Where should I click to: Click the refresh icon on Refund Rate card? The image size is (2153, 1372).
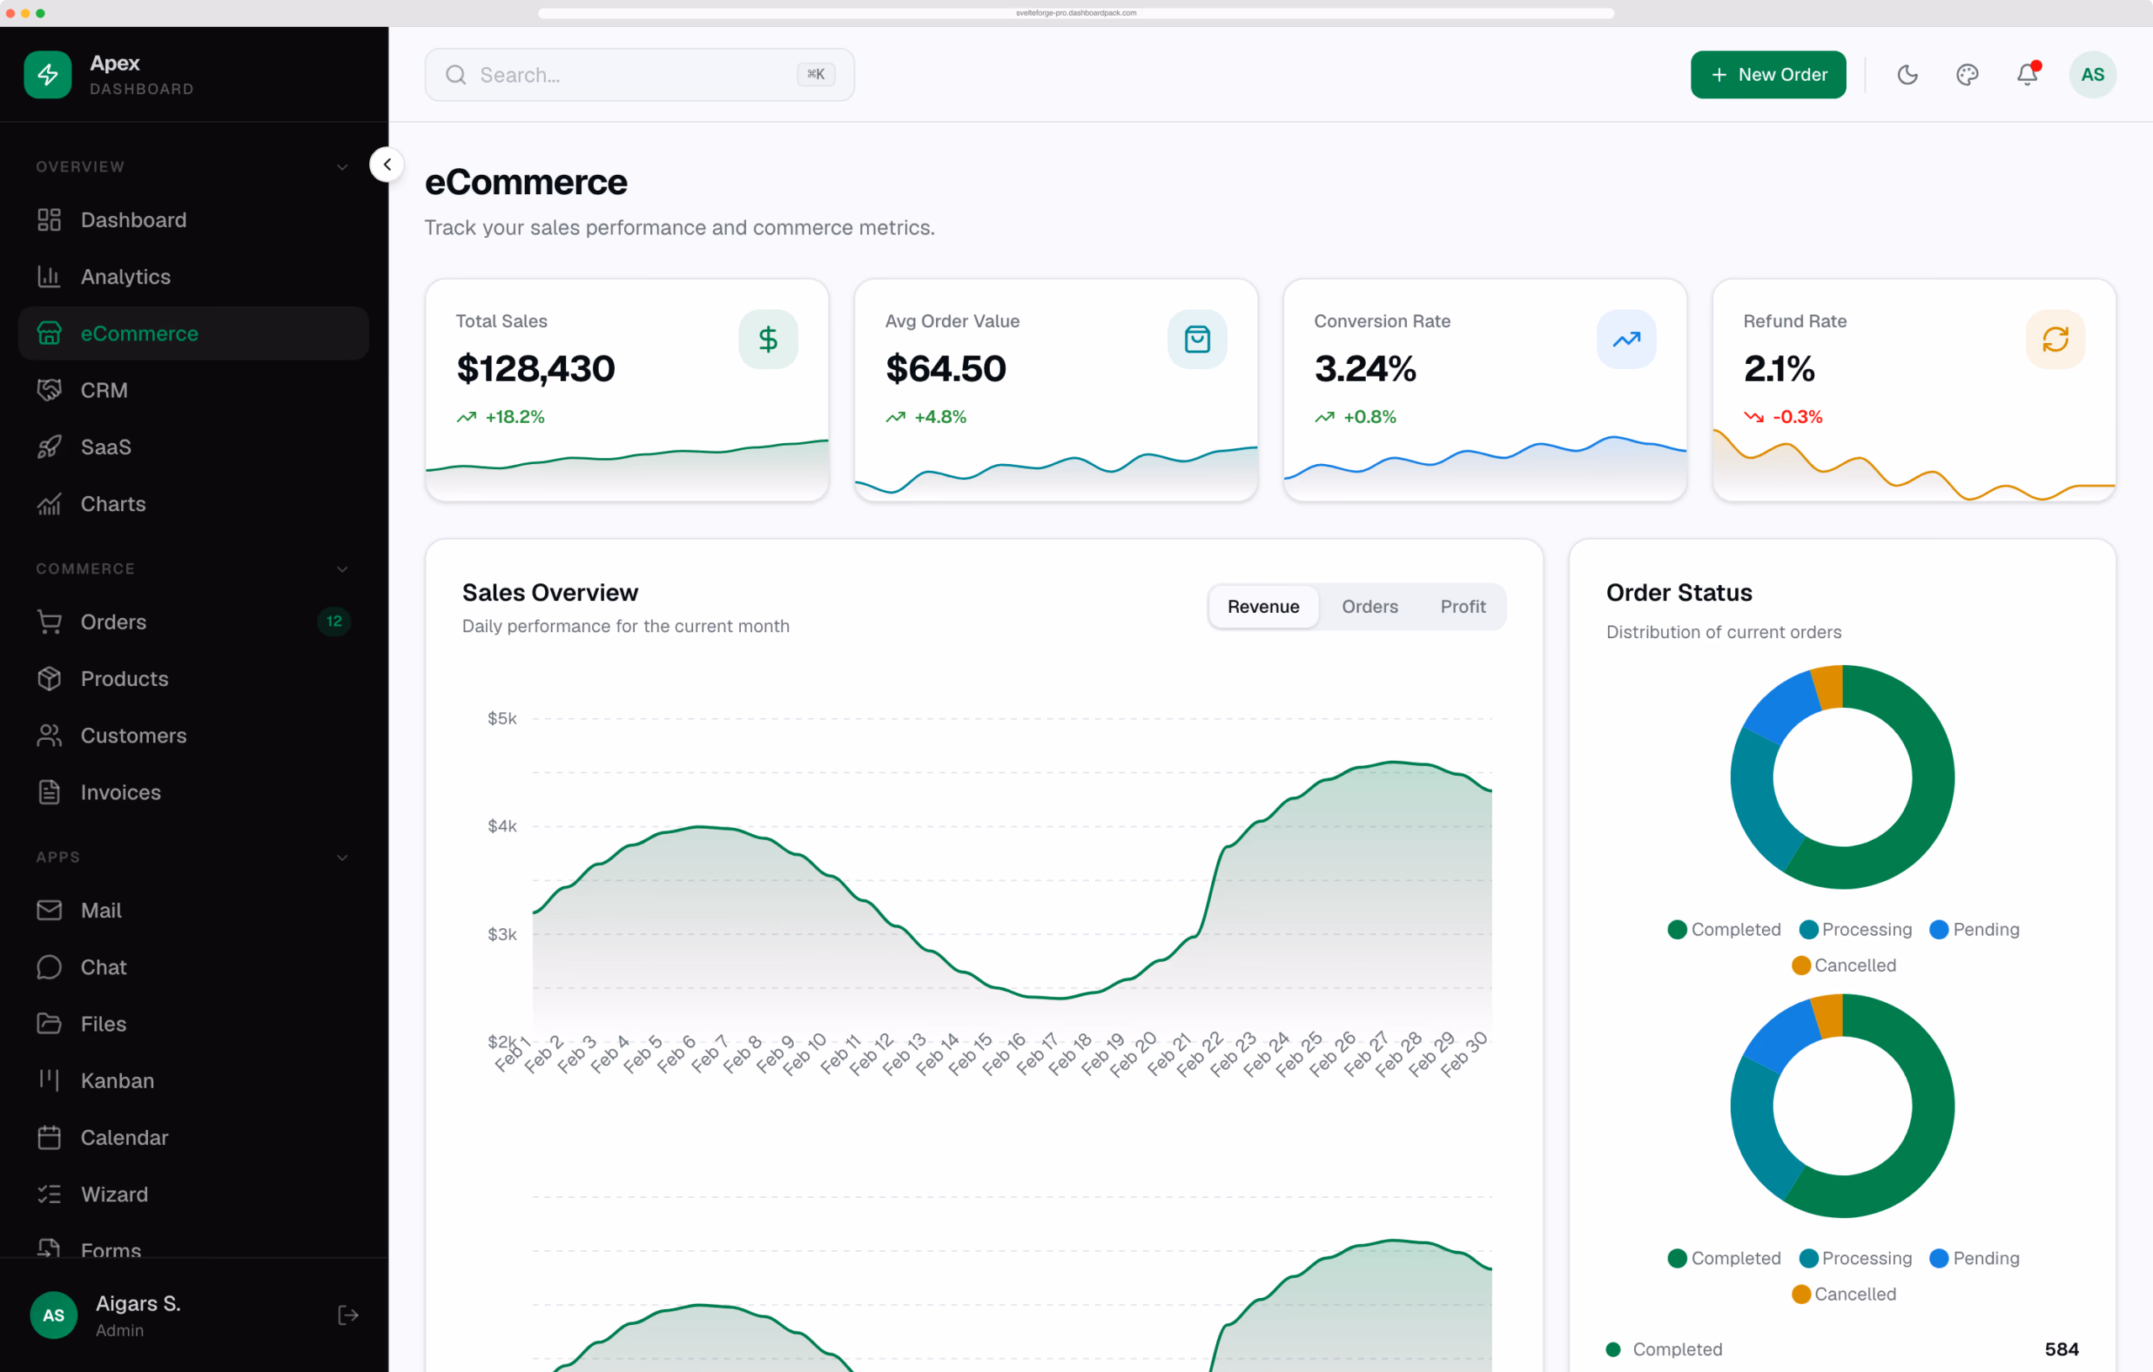2055,339
